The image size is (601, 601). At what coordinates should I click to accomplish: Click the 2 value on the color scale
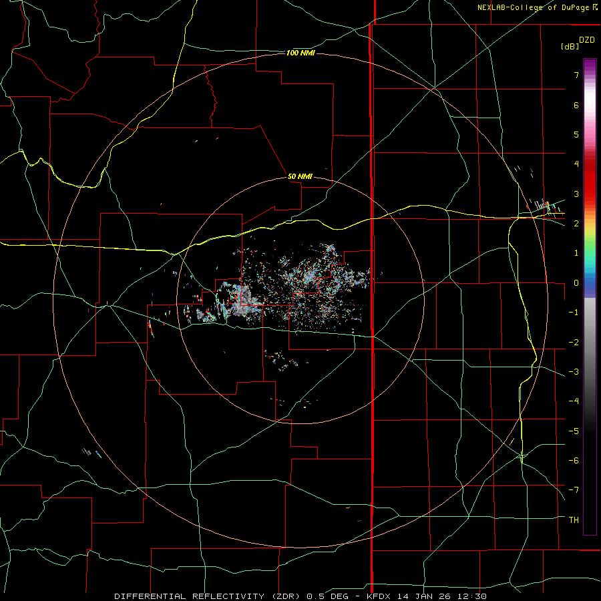click(x=576, y=224)
